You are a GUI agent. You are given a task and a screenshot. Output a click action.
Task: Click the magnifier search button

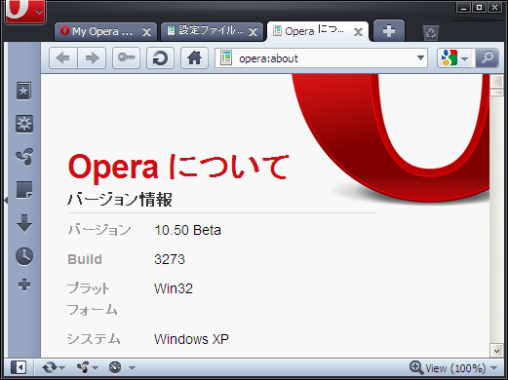(x=487, y=58)
